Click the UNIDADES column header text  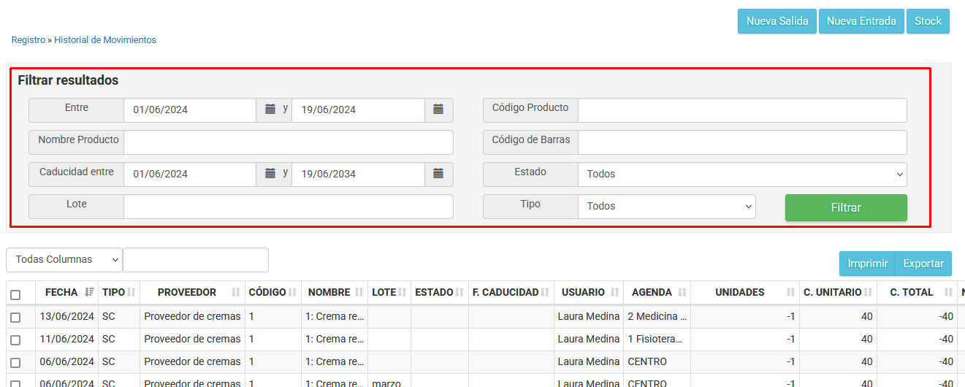tap(740, 292)
